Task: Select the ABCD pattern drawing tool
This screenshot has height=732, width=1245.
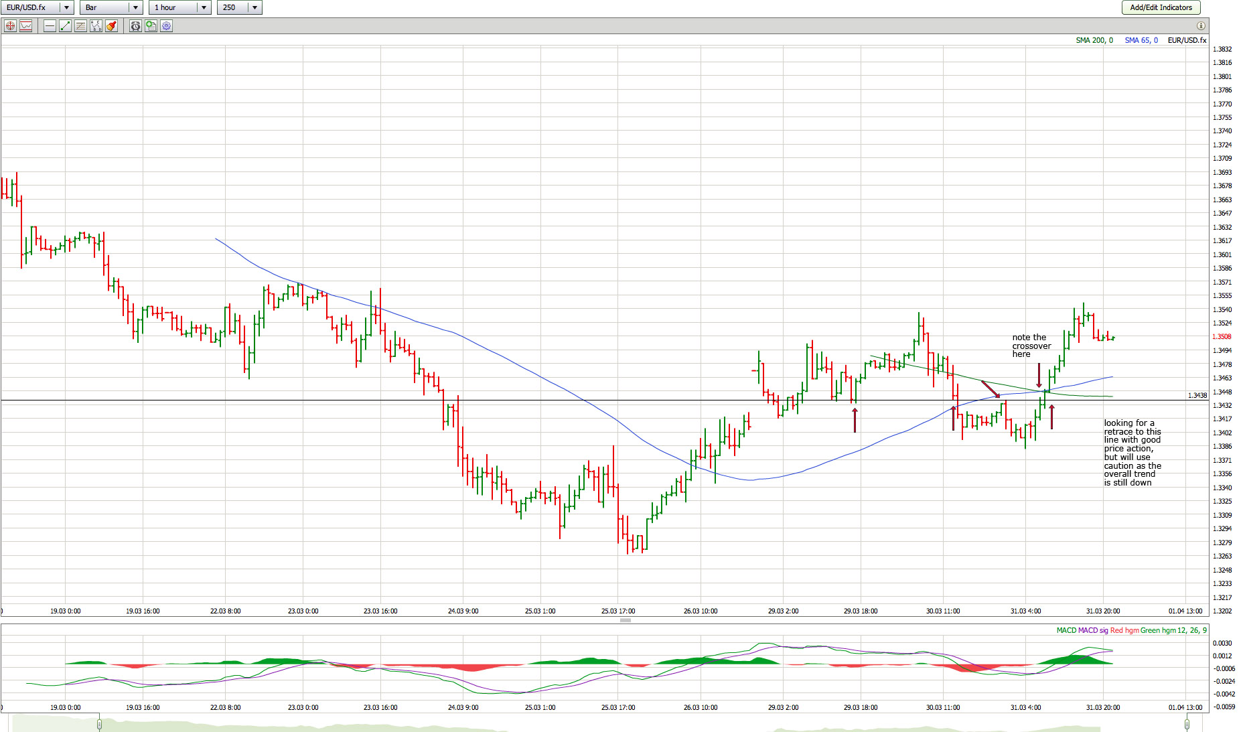Action: pyautogui.click(x=96, y=26)
